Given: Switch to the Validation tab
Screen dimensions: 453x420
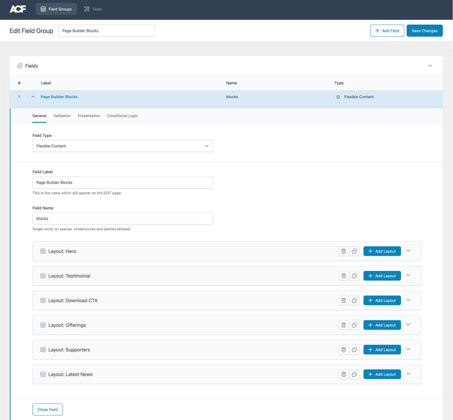Looking at the screenshot, I should pos(62,116).
